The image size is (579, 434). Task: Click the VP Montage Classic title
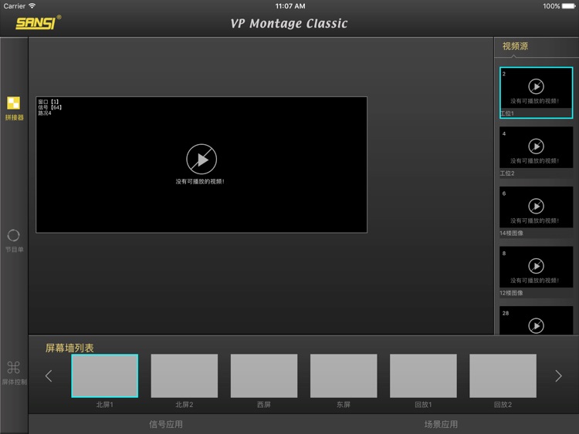289,23
